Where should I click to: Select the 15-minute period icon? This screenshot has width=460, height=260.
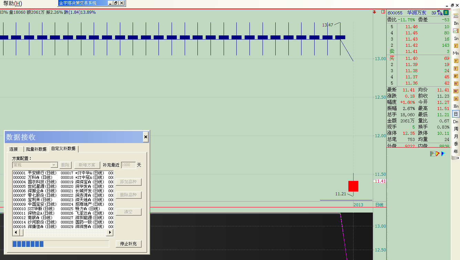[456, 84]
